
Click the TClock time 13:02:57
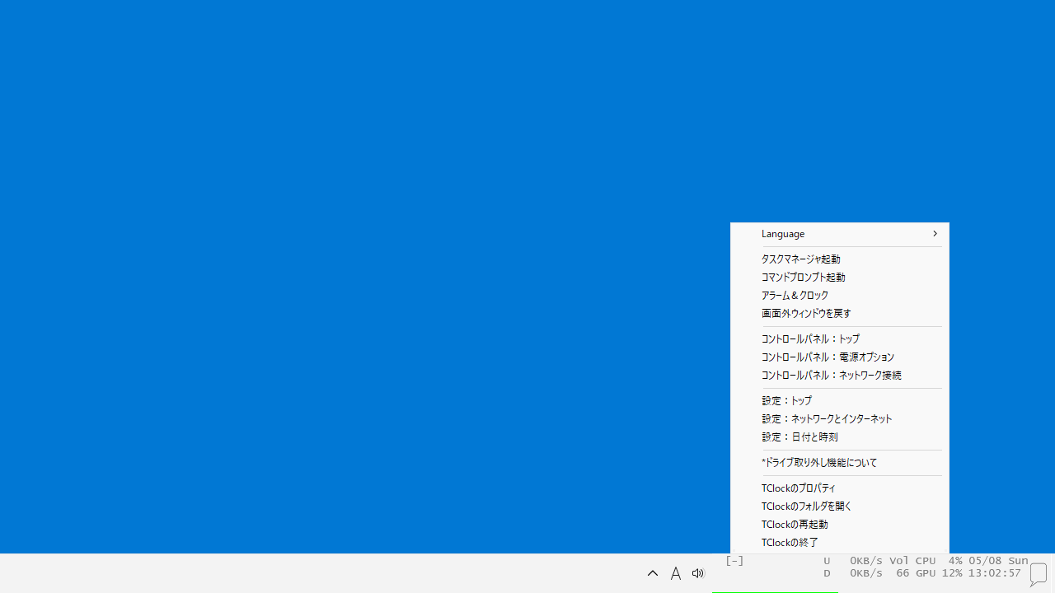(995, 573)
